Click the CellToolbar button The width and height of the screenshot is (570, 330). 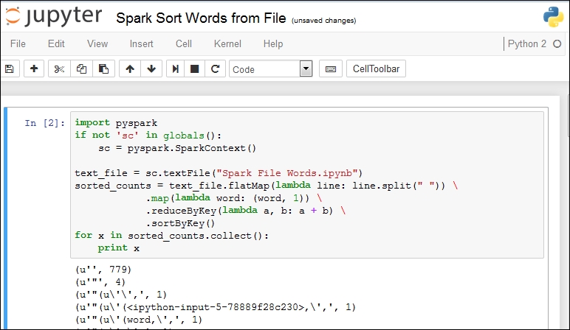tap(377, 69)
